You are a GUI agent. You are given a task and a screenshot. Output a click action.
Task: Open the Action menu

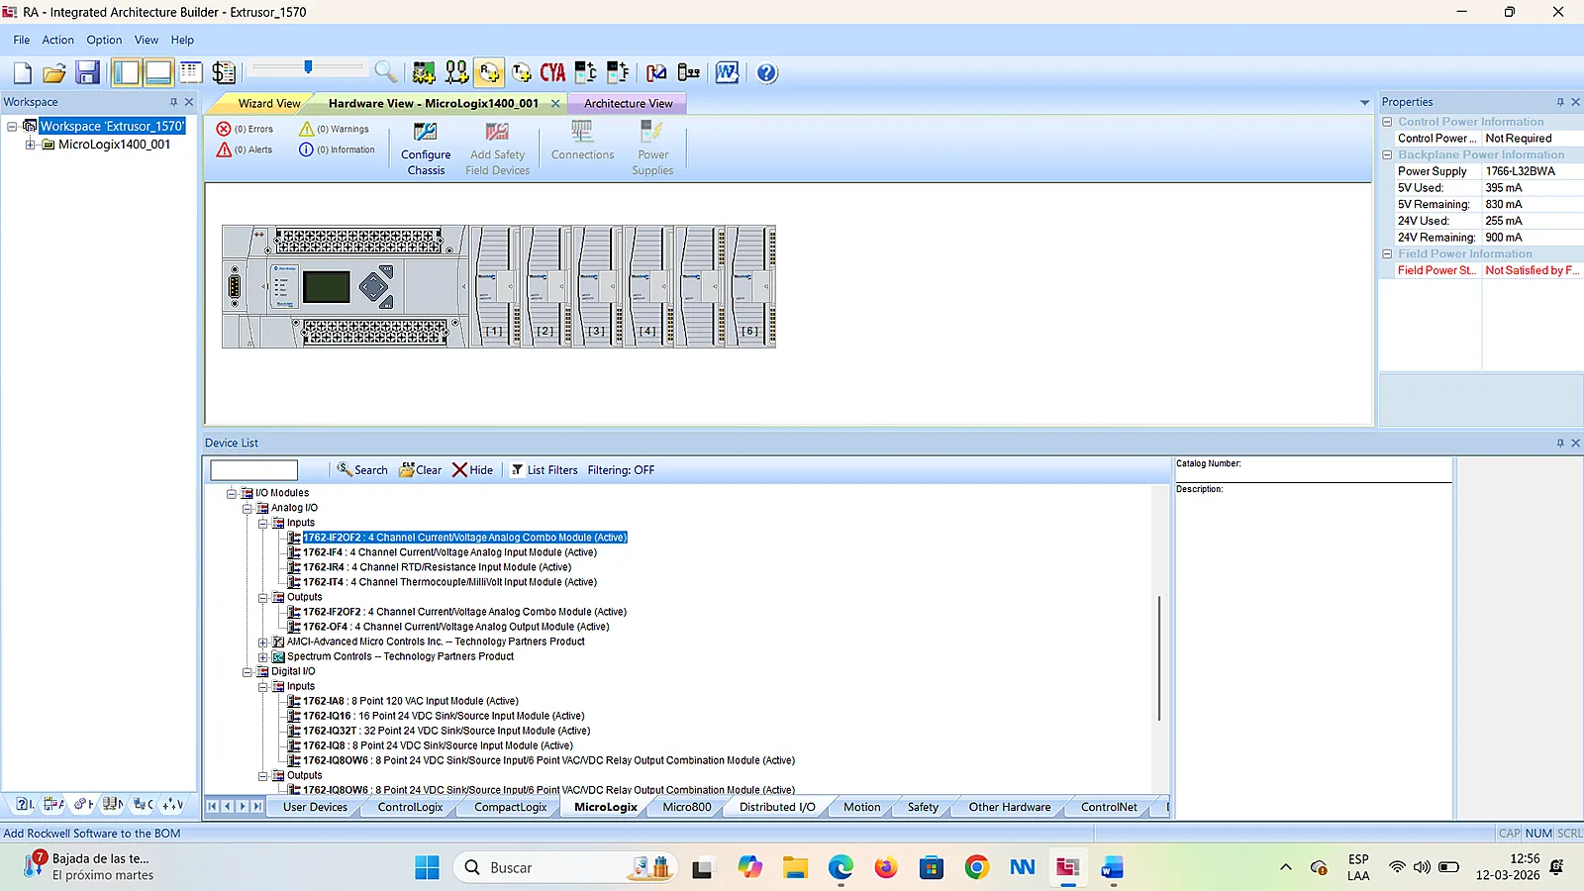pos(57,41)
